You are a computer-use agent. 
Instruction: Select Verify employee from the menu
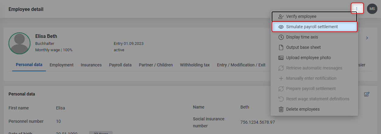pyautogui.click(x=314, y=16)
